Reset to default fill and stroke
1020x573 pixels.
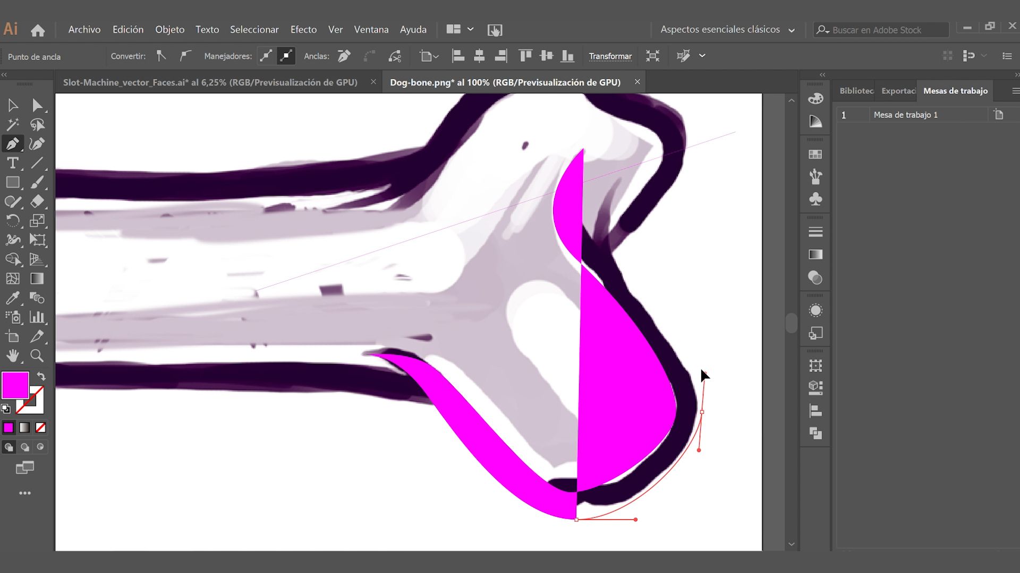click(x=6, y=409)
